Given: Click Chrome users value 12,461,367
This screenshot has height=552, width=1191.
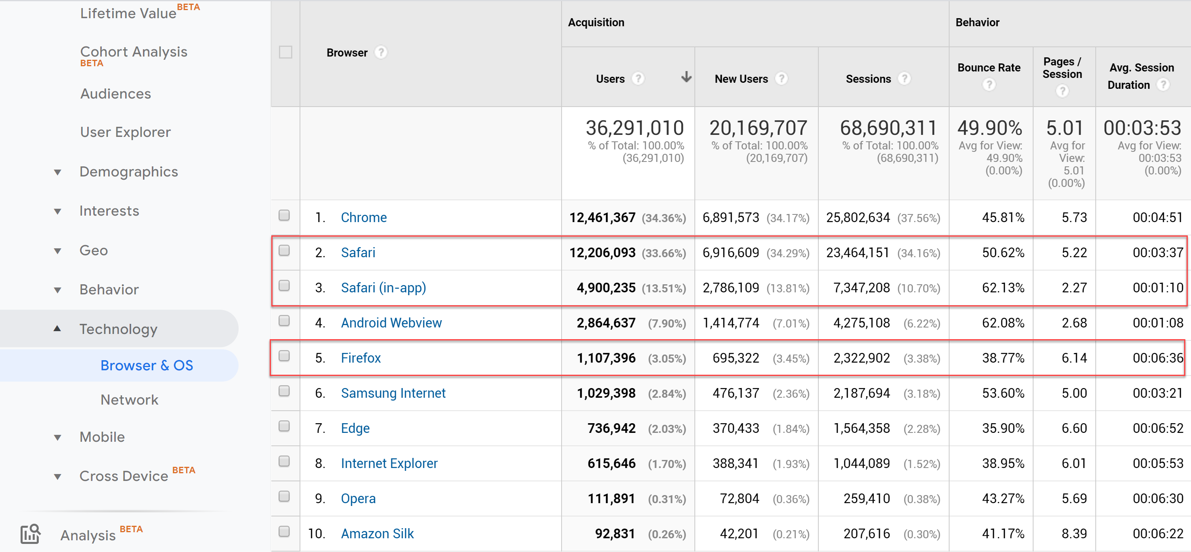Looking at the screenshot, I should [x=602, y=217].
